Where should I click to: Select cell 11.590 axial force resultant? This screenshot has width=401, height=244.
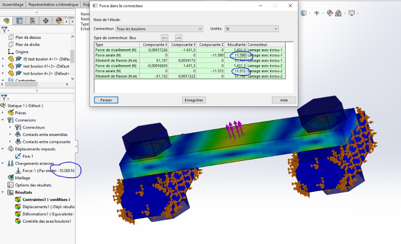coord(235,55)
